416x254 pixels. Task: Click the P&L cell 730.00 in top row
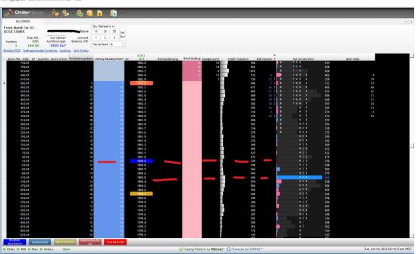tap(25, 63)
